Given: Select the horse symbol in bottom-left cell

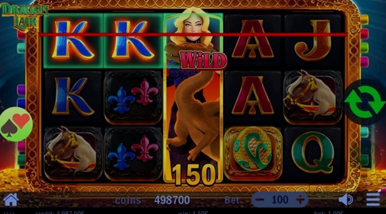Looking at the screenshot, I should 73,153.
